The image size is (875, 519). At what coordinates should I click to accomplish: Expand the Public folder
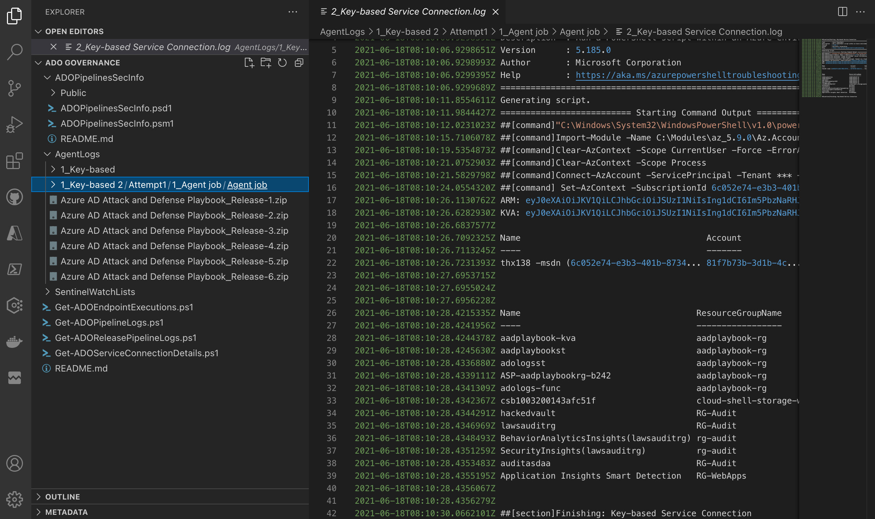coord(73,93)
